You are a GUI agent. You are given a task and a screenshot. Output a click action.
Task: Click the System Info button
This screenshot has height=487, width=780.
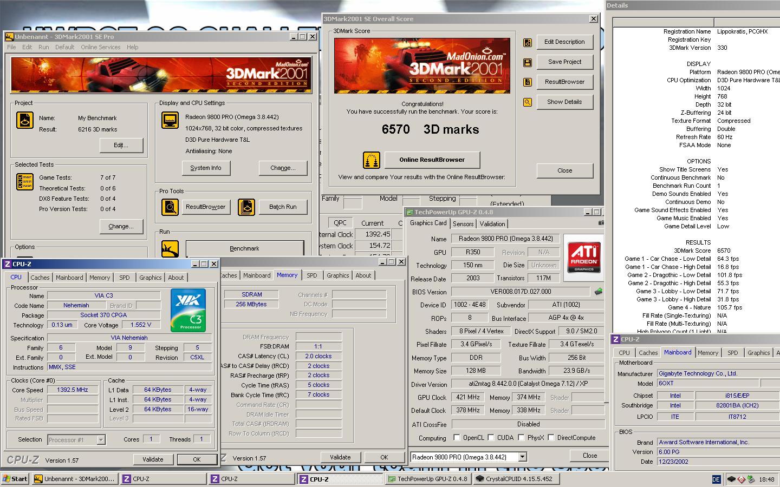pos(206,168)
